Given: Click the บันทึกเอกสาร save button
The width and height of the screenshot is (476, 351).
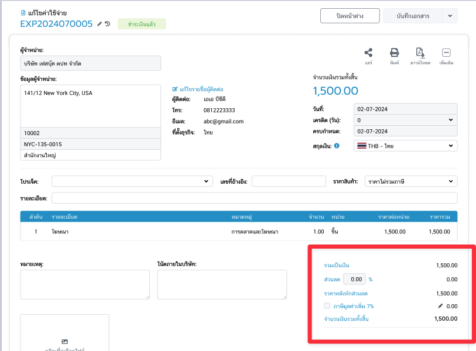Looking at the screenshot, I should (412, 16).
